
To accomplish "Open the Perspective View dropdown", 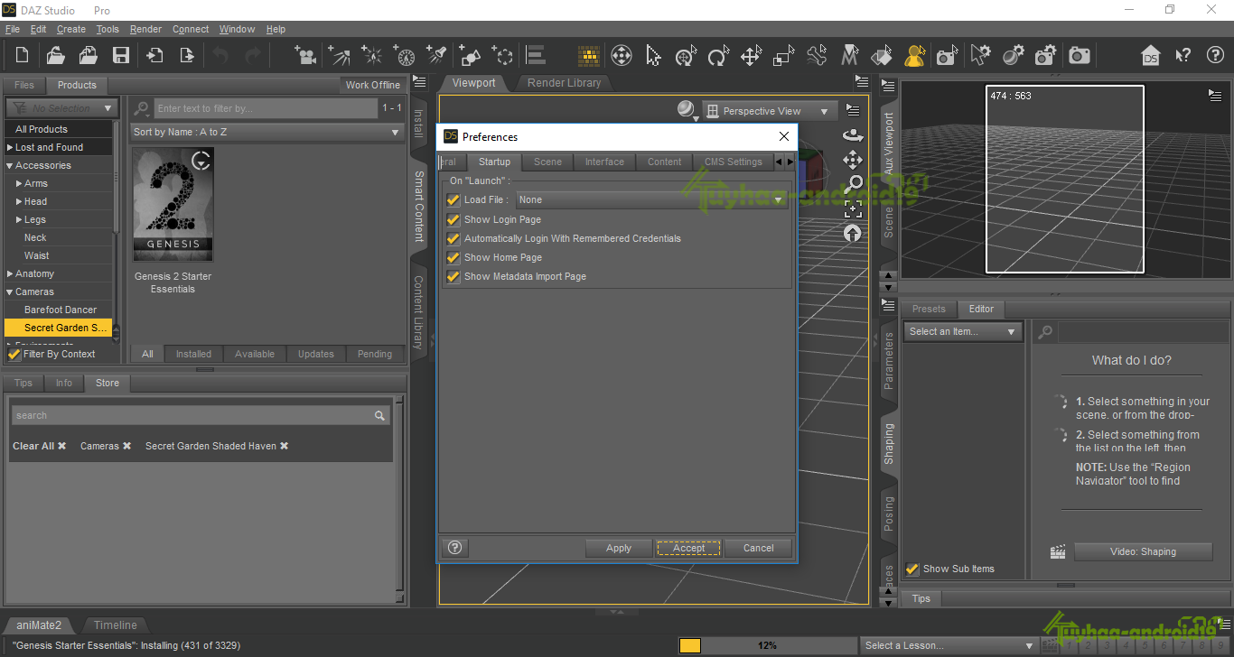I will 770,111.
